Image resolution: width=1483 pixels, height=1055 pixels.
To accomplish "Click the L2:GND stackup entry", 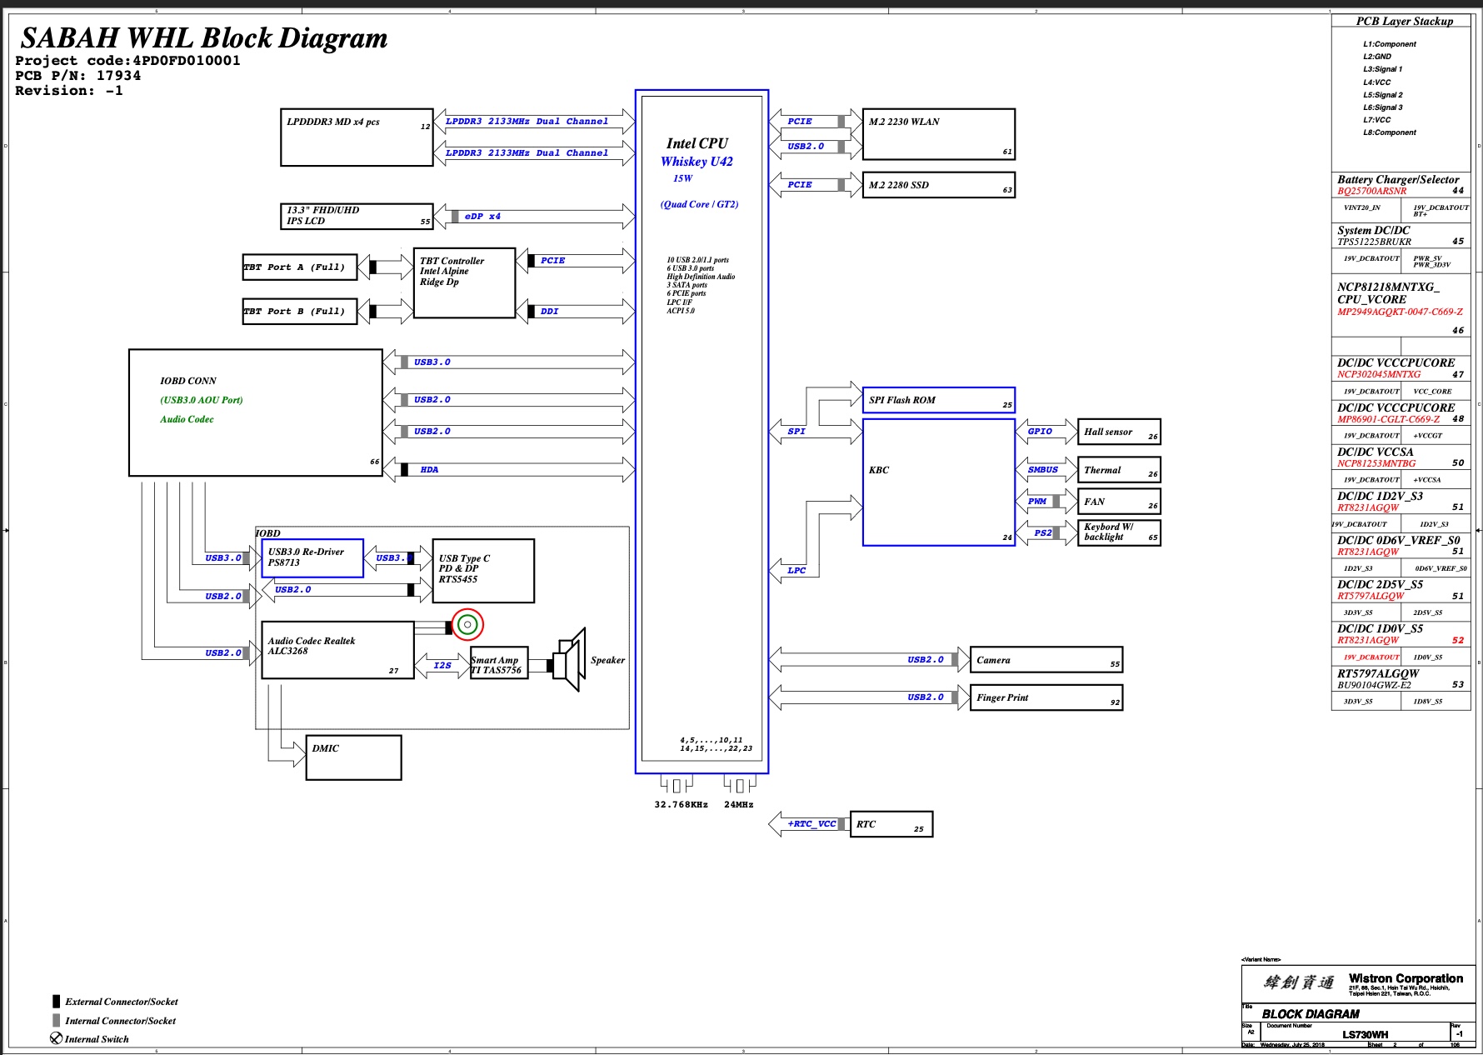I will coord(1377,57).
